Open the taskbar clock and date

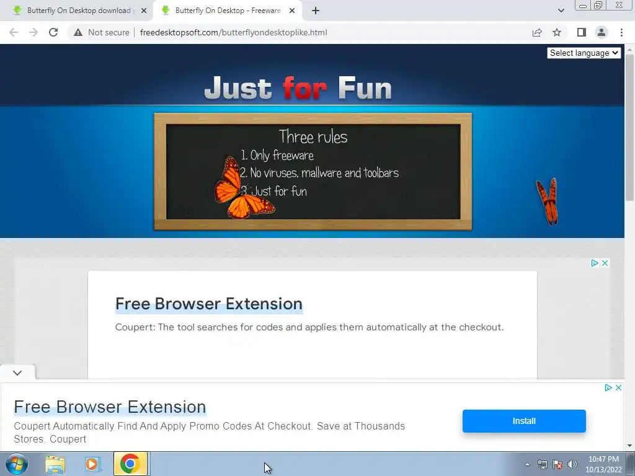coord(603,464)
